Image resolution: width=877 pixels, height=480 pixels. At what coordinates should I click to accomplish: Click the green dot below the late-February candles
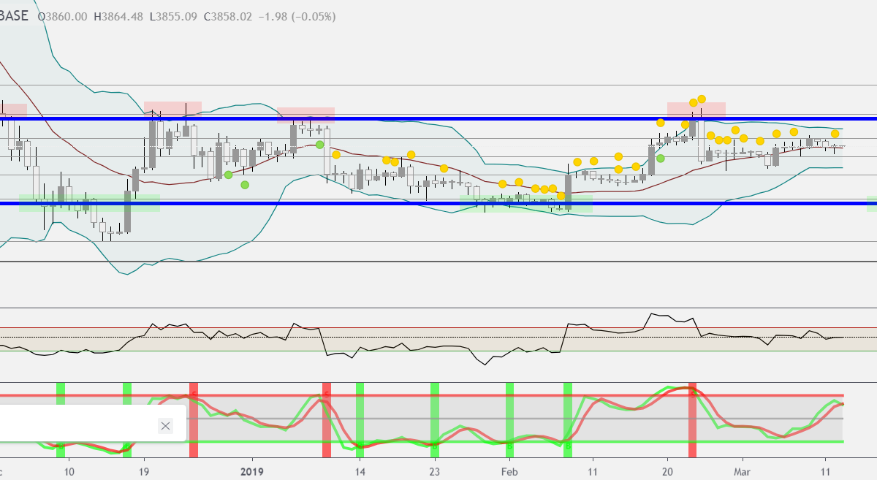click(661, 158)
